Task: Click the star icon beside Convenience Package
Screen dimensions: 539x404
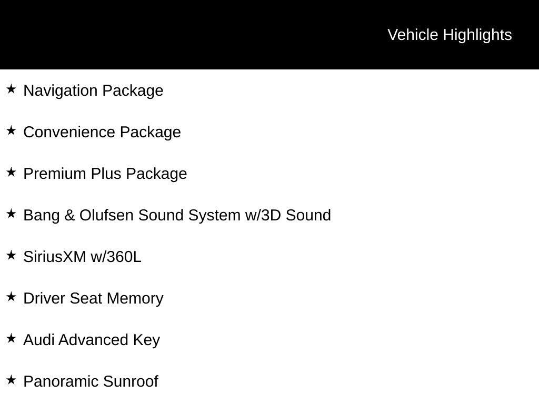Action: (x=11, y=131)
